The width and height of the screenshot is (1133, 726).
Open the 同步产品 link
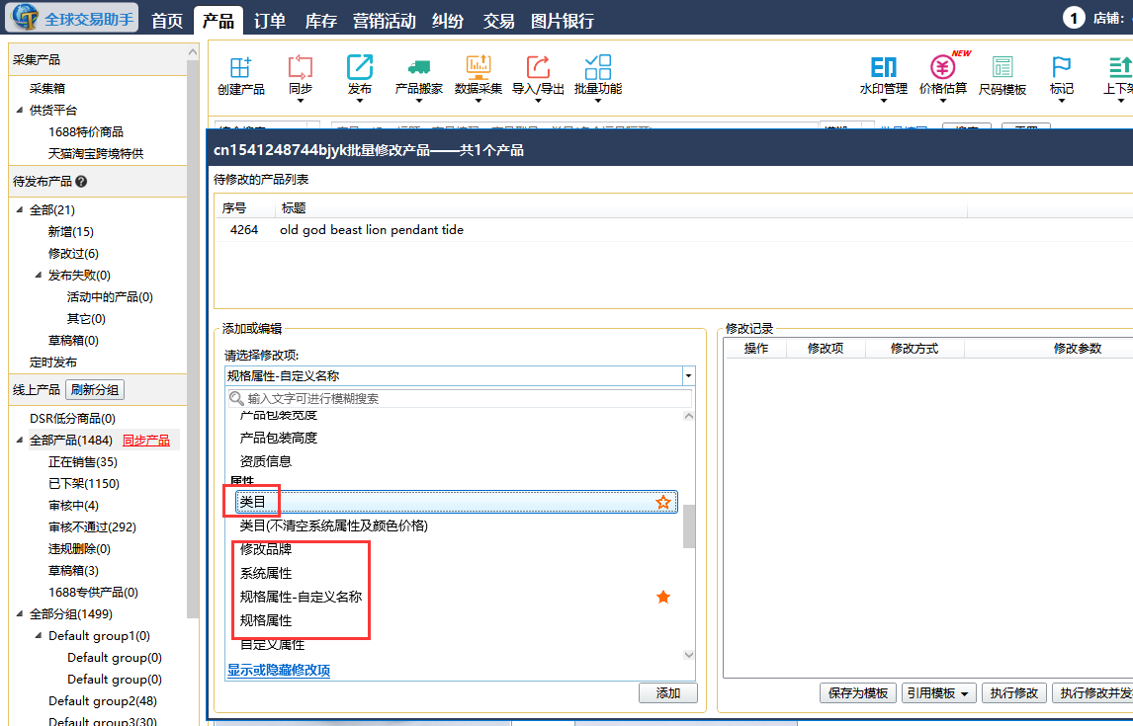(x=146, y=441)
